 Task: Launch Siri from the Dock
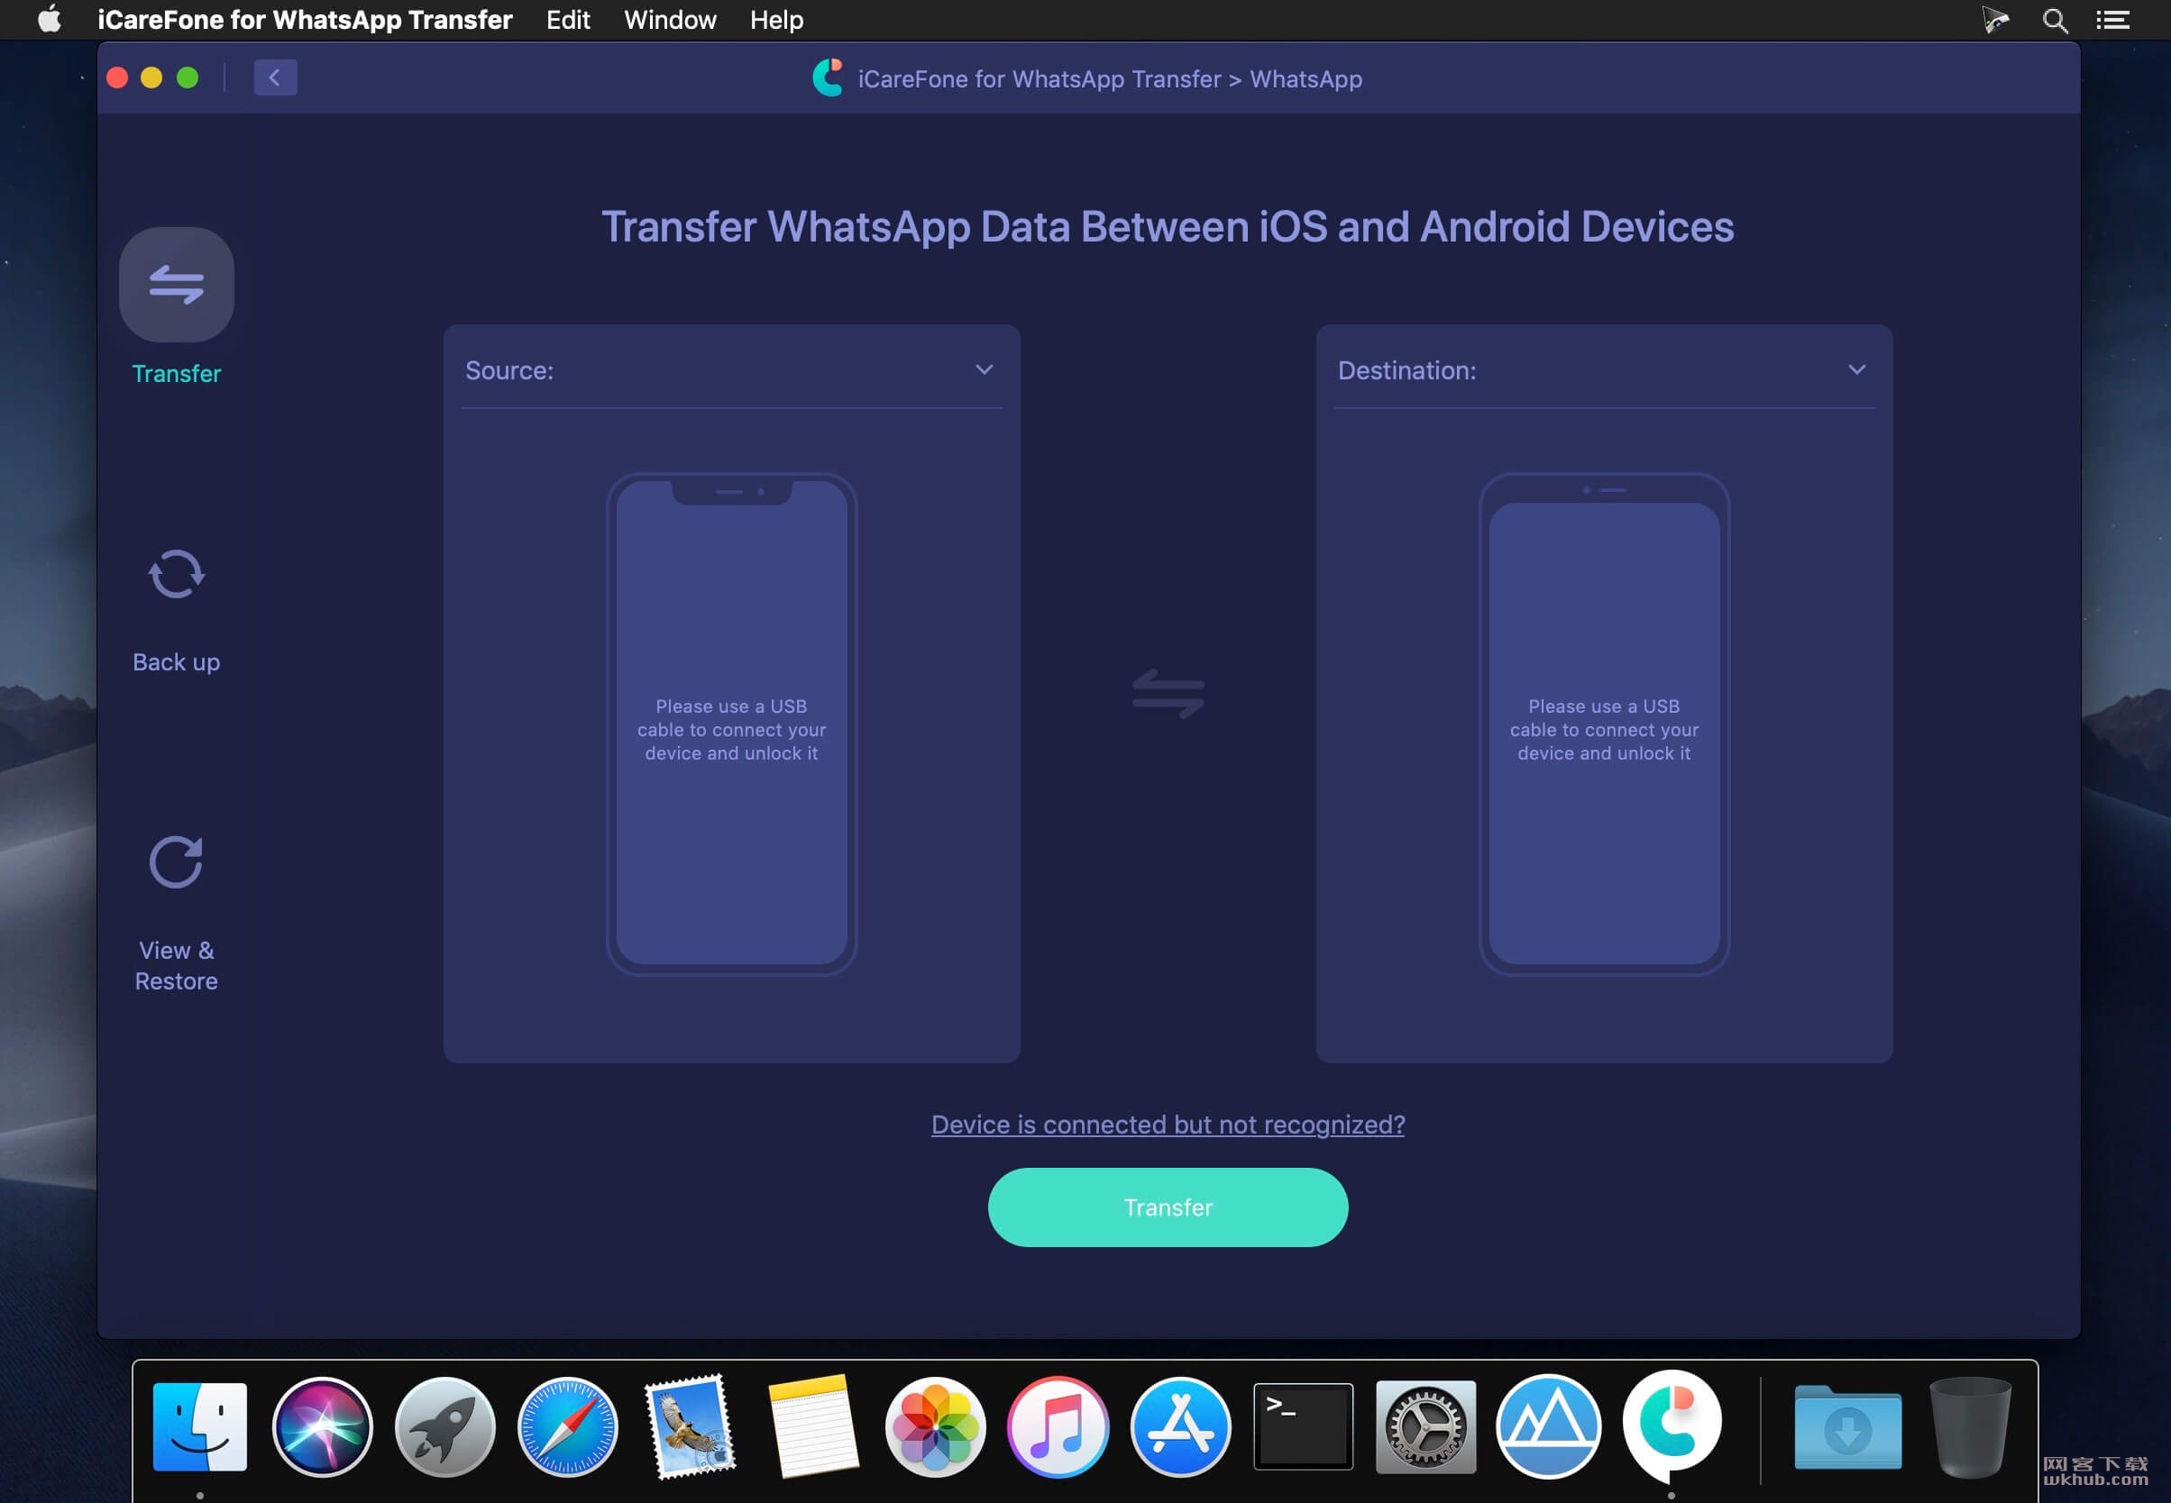tap(322, 1426)
